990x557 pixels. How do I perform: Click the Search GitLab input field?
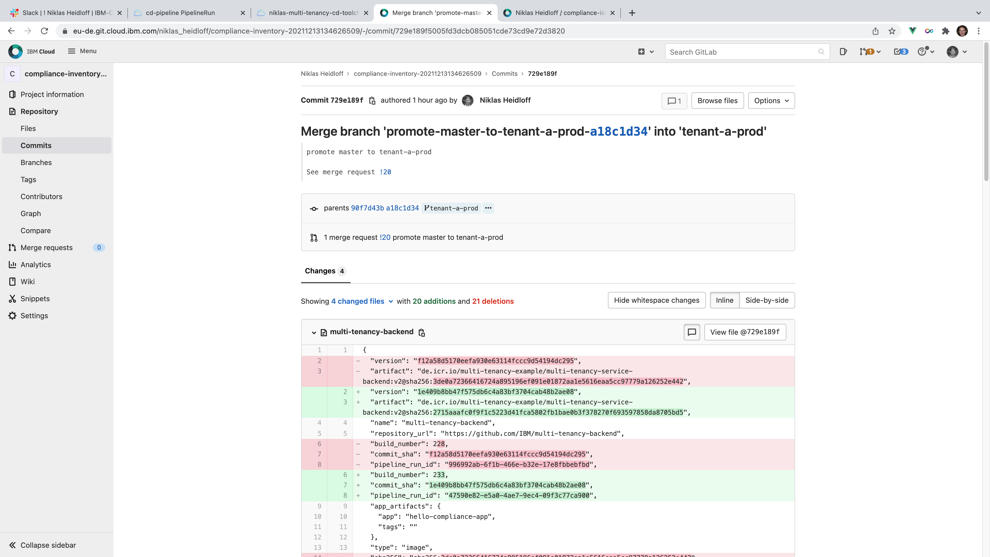(x=742, y=52)
